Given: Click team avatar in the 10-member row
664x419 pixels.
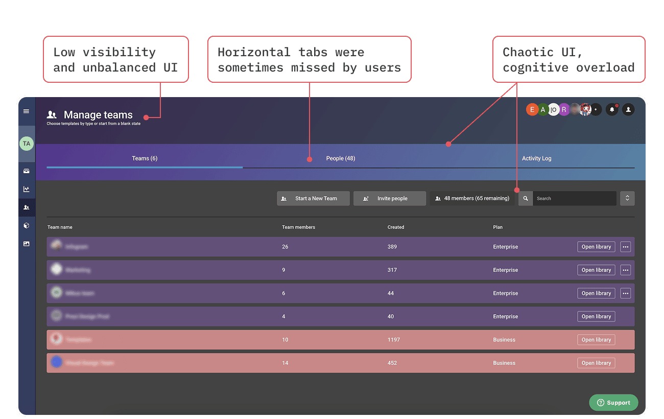Looking at the screenshot, I should 56,339.
